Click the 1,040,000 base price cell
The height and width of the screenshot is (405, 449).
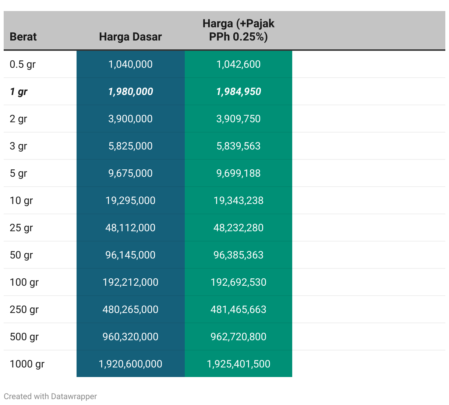click(130, 64)
